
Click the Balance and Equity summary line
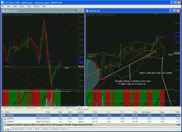click(x=50, y=125)
